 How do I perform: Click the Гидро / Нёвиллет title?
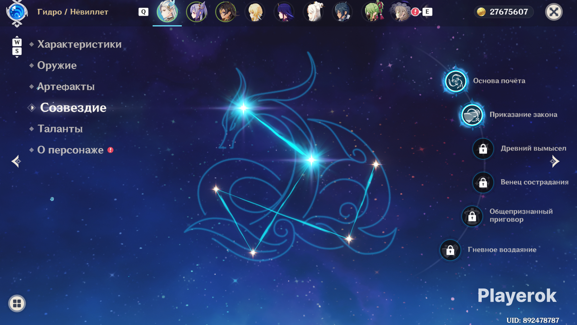click(x=73, y=12)
